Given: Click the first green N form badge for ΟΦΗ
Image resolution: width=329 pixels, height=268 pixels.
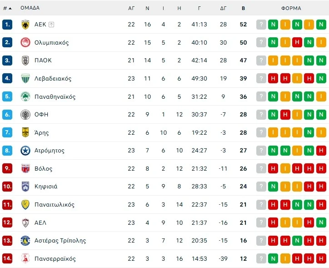Looking at the screenshot, I should pos(274,115).
